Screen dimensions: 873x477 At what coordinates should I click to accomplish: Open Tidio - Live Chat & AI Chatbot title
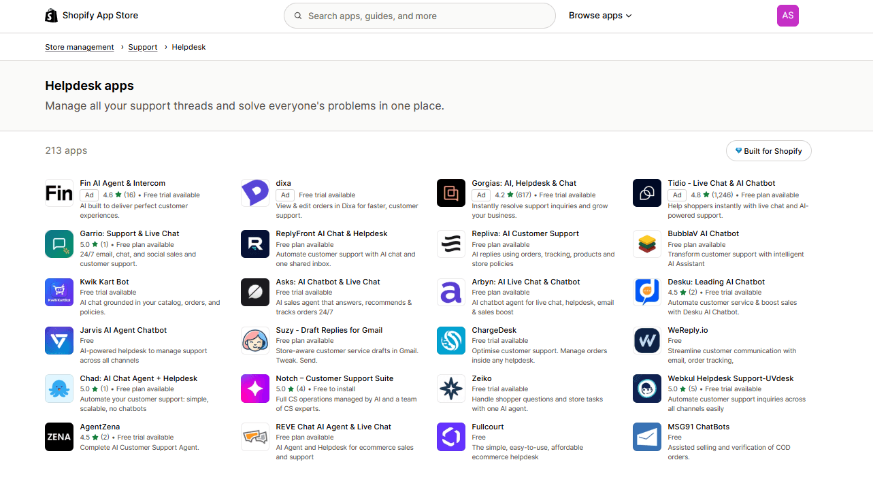pos(721,183)
